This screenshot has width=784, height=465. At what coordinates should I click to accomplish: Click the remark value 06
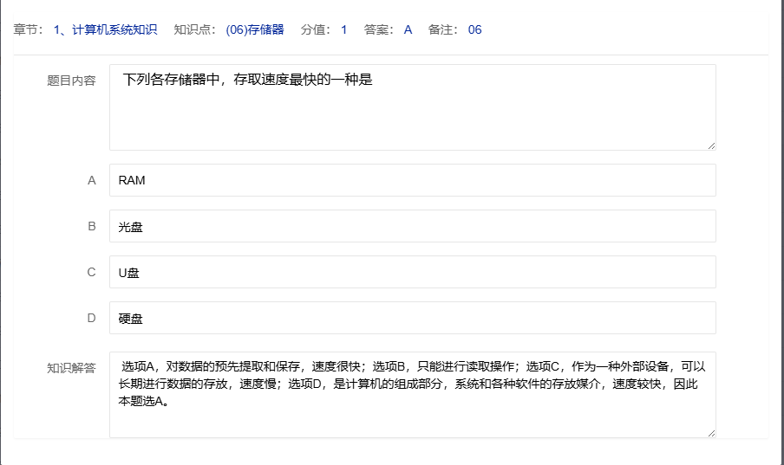tap(474, 29)
